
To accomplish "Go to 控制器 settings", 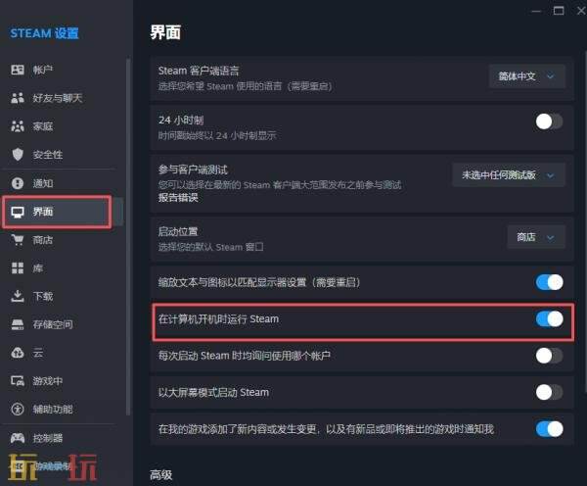I will pos(63,438).
